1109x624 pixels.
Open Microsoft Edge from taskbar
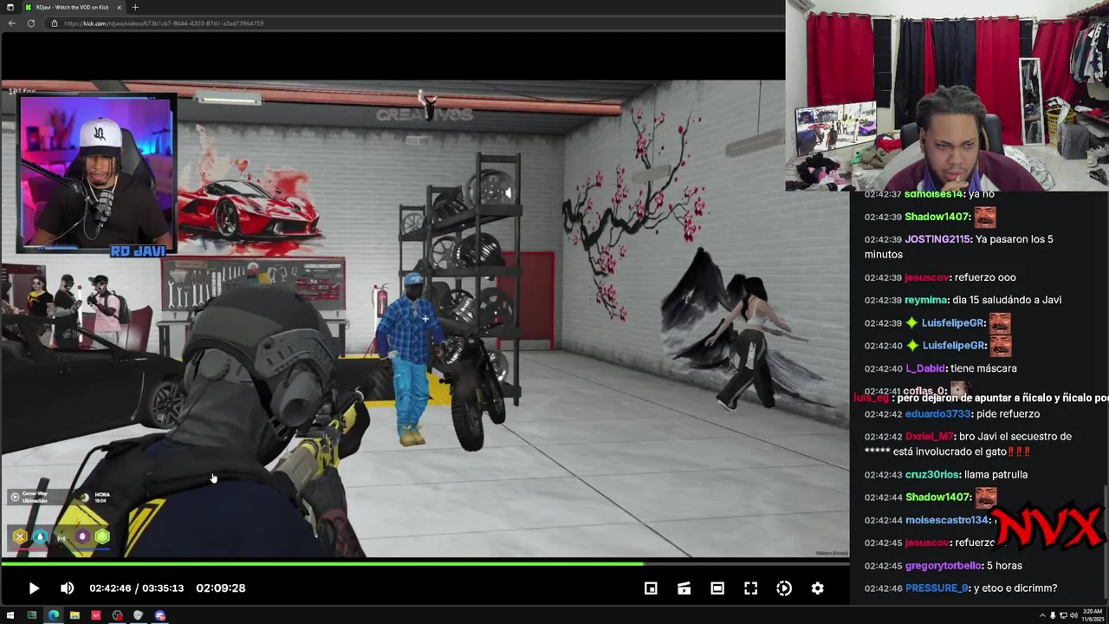(53, 615)
